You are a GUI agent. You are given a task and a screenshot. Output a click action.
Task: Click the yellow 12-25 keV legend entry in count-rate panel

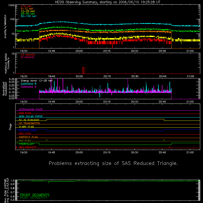pyautogui.click(x=28, y=11)
